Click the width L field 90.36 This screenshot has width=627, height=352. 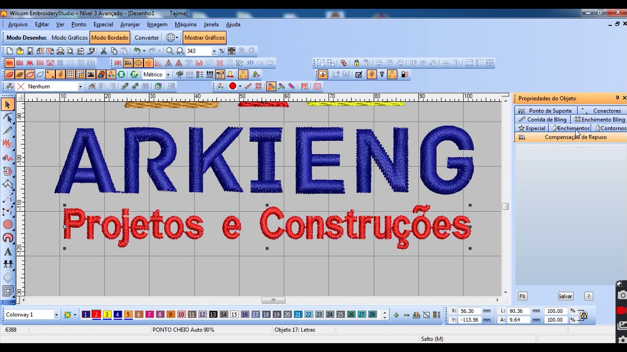point(519,311)
